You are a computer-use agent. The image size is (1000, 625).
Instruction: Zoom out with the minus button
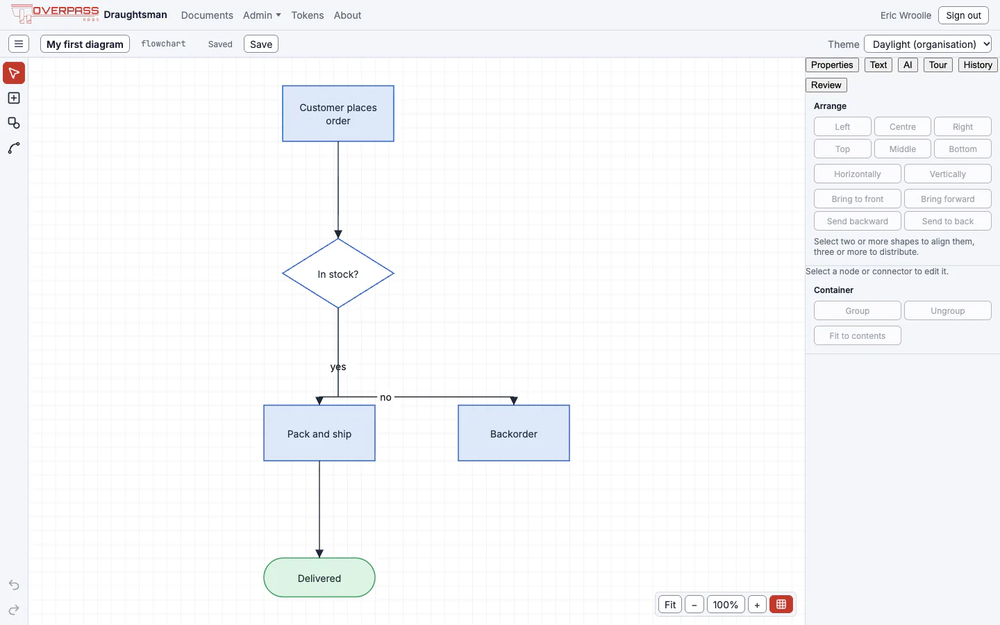pos(694,604)
